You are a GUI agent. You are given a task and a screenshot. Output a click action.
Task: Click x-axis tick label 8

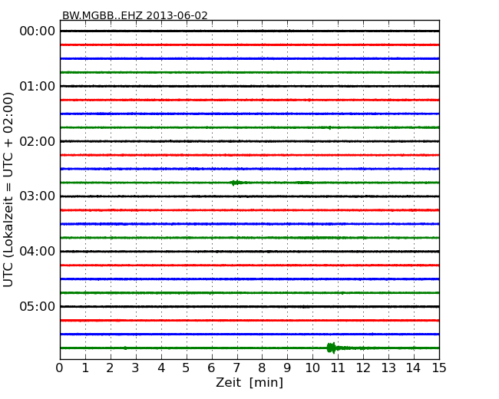point(262,368)
